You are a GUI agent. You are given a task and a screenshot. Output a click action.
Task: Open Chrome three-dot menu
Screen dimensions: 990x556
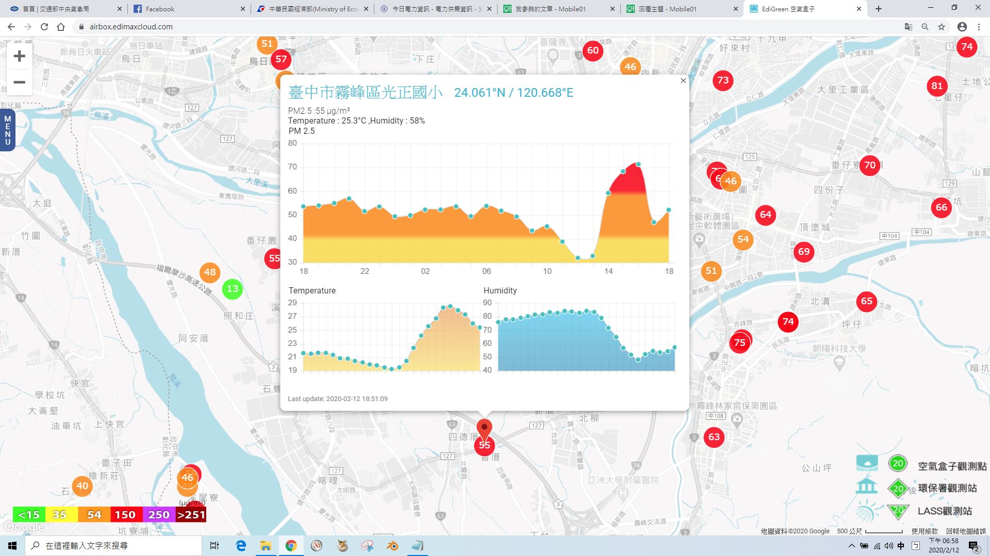pyautogui.click(x=979, y=27)
